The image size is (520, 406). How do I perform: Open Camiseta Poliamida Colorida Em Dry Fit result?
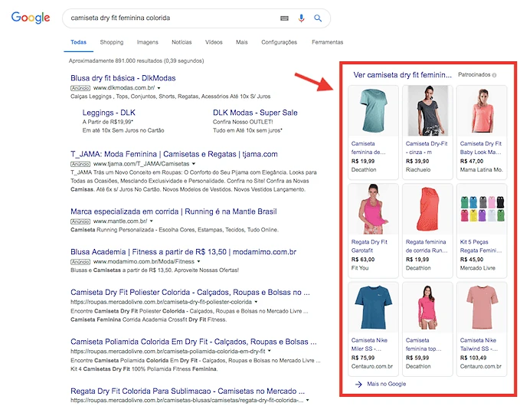tap(193, 342)
